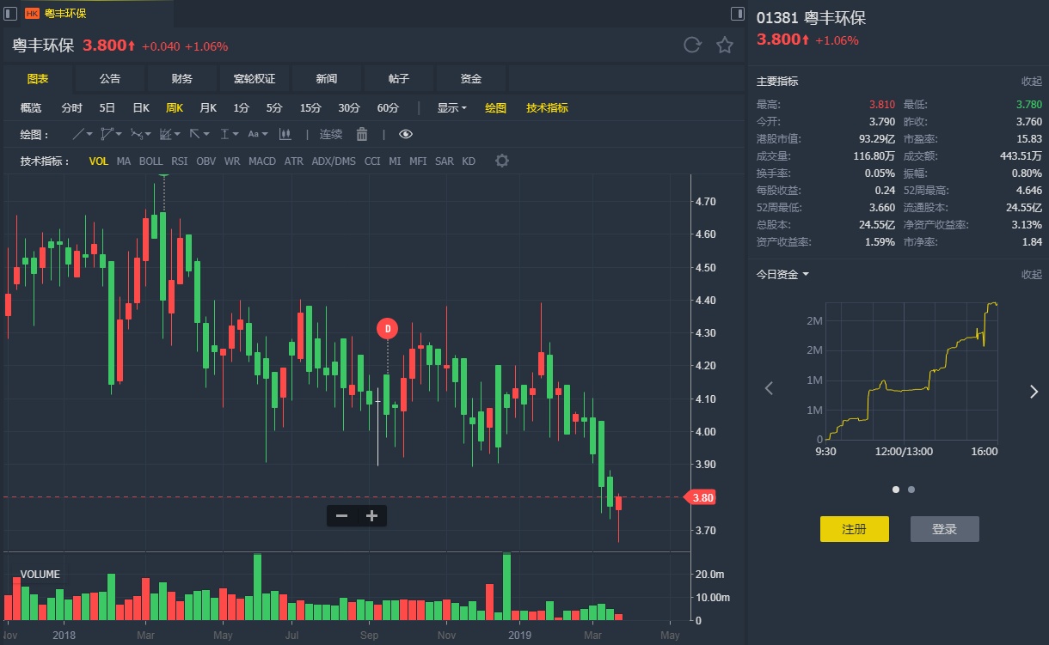Toggle the 技术指标 indicator bar
Viewport: 1049px width, 645px height.
548,108
